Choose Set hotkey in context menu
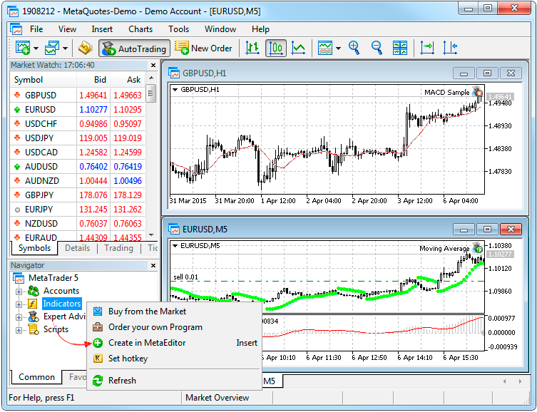Viewport: 537px width, 412px height. 174,359
